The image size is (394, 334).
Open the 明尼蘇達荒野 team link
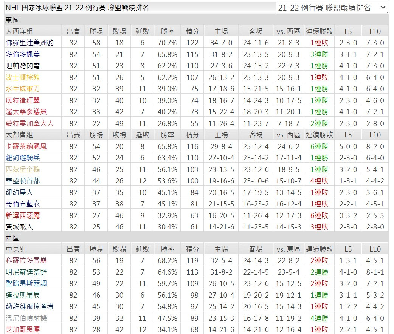26,272
